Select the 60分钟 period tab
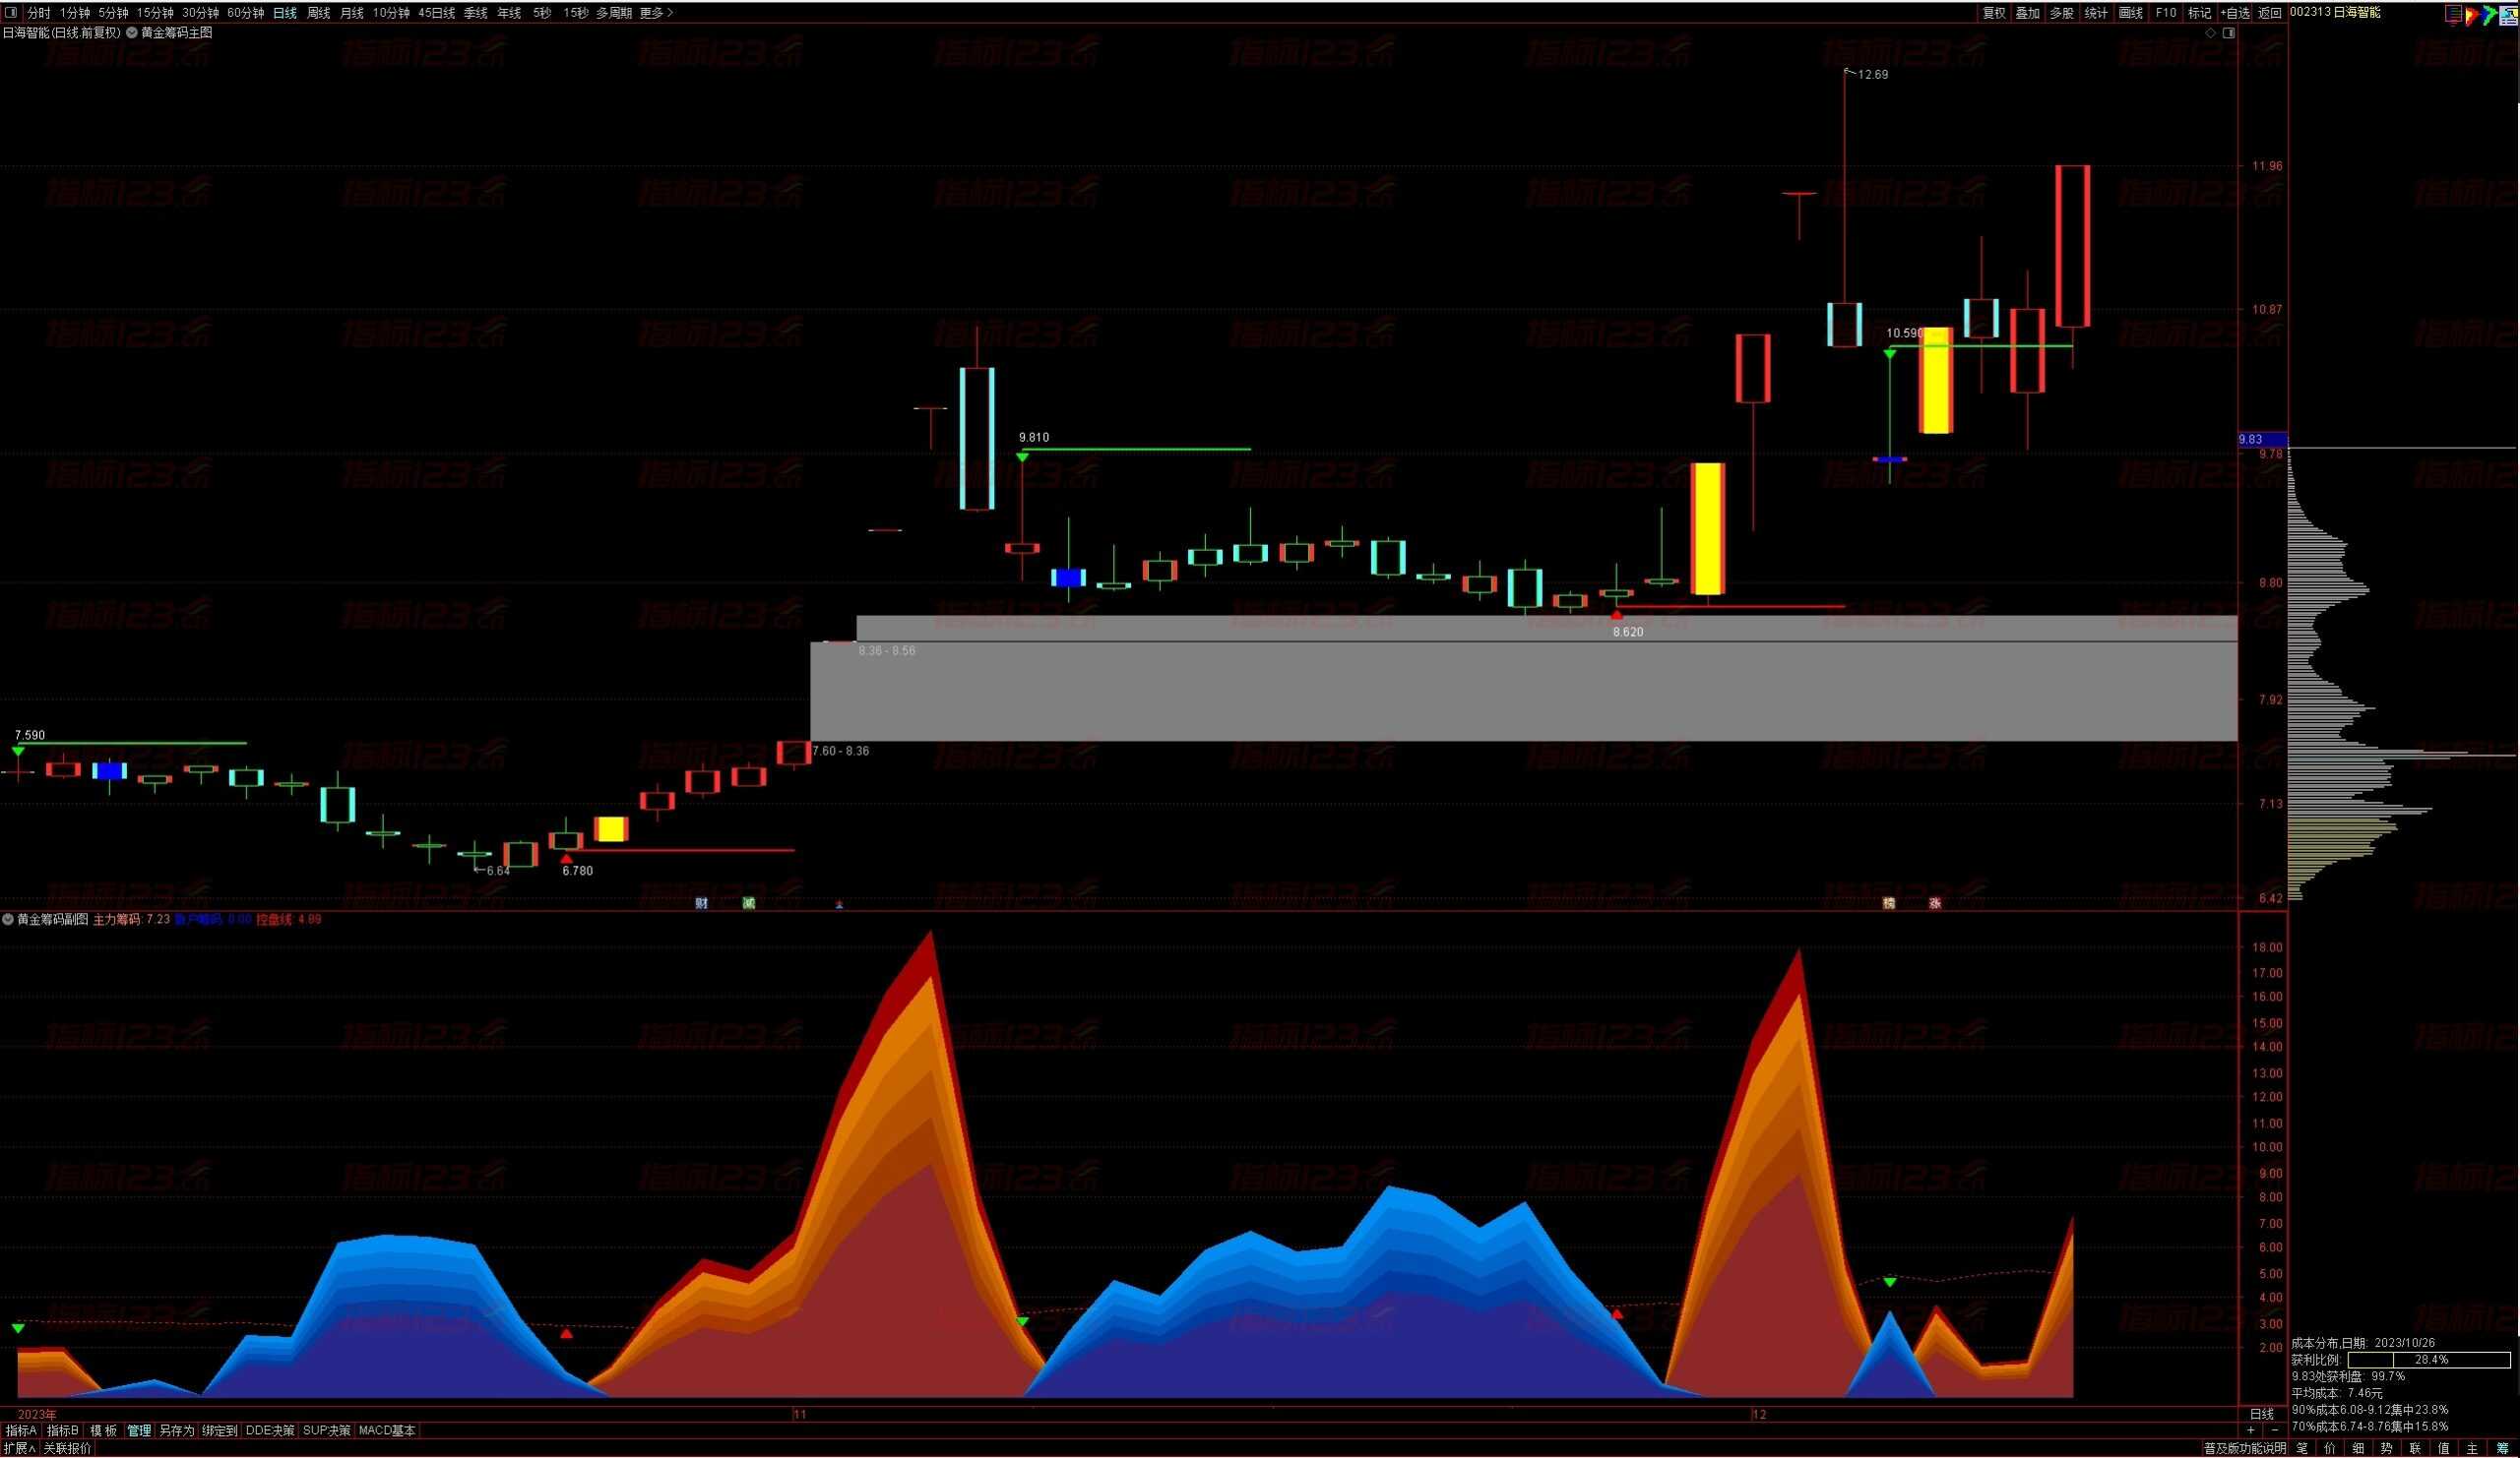The width and height of the screenshot is (2520, 1458). coord(245,13)
